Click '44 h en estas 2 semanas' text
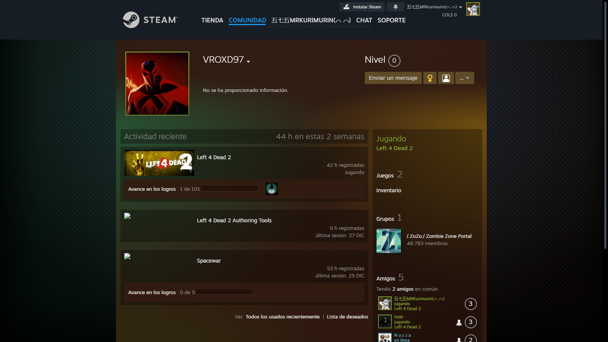 click(320, 136)
